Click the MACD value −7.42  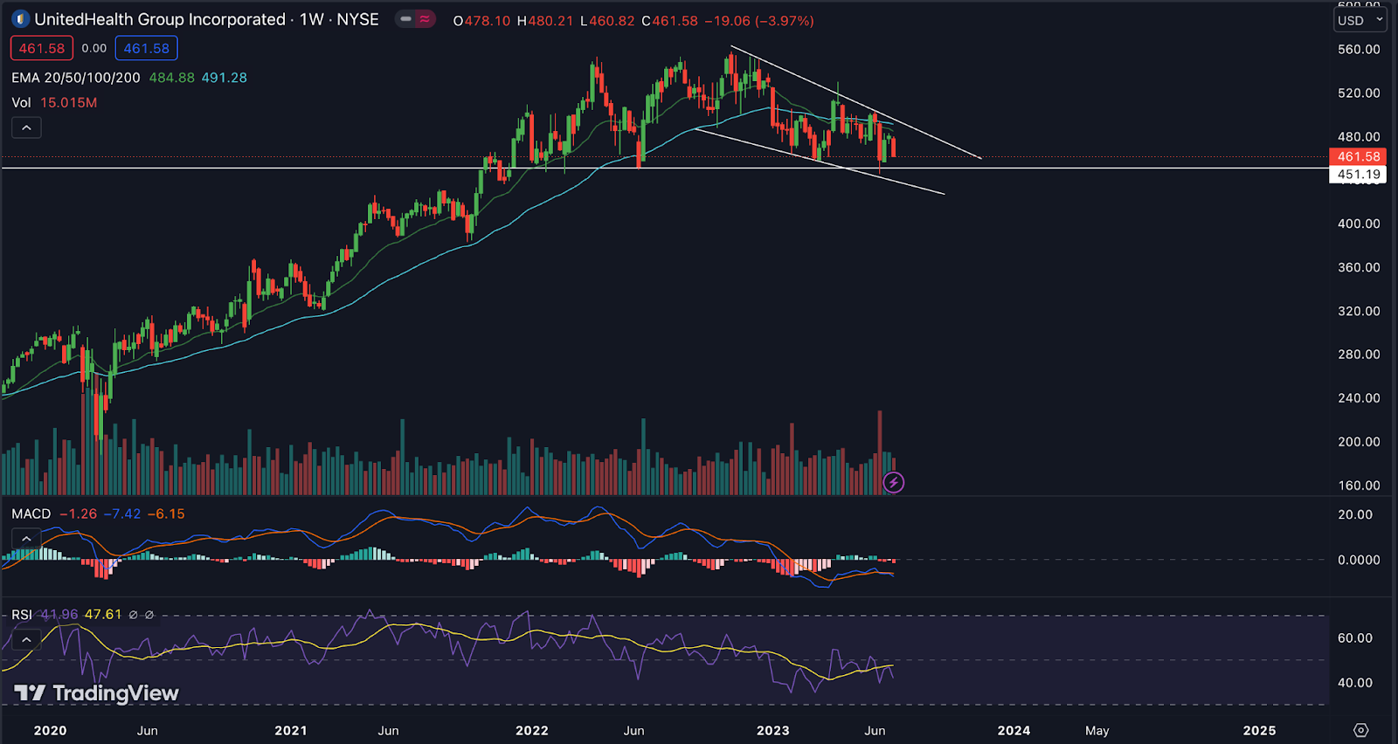pyautogui.click(x=122, y=513)
